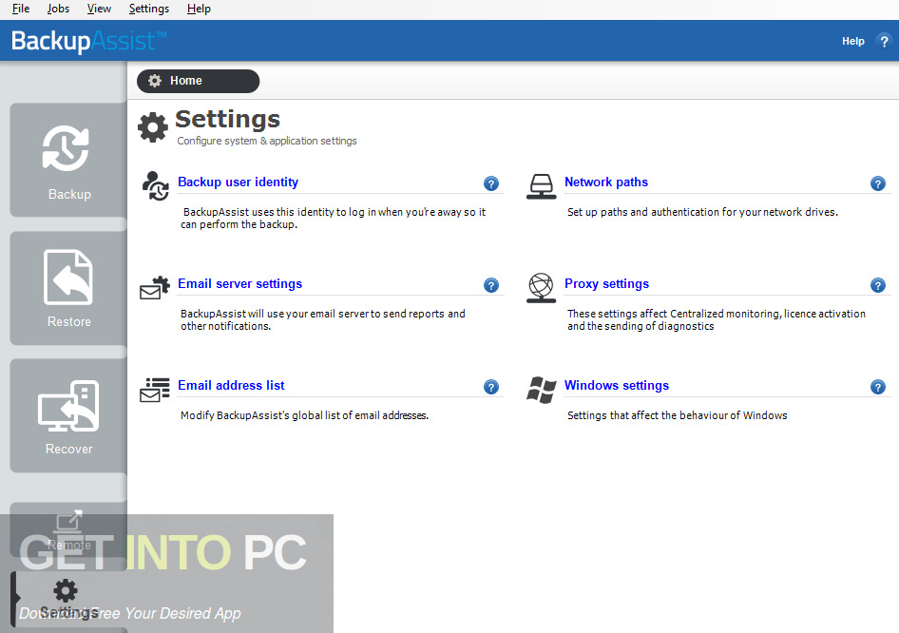Viewport: 899px width, 633px height.
Task: Open Email server settings link
Action: click(x=239, y=283)
